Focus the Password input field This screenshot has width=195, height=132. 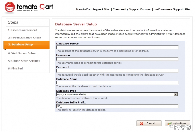pyautogui.click(x=117, y=71)
